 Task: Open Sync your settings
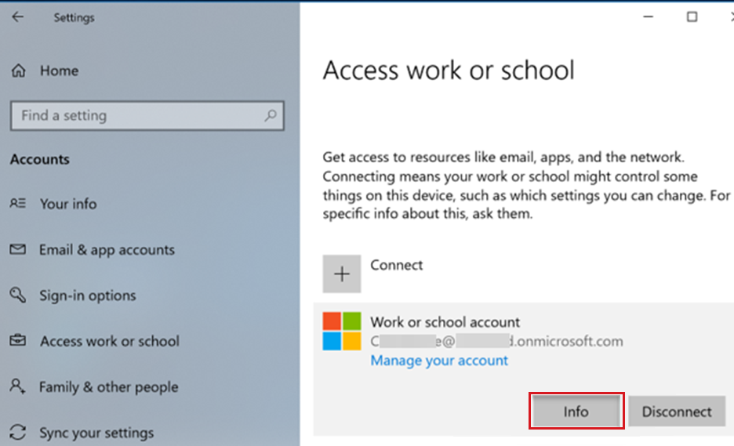(x=96, y=433)
